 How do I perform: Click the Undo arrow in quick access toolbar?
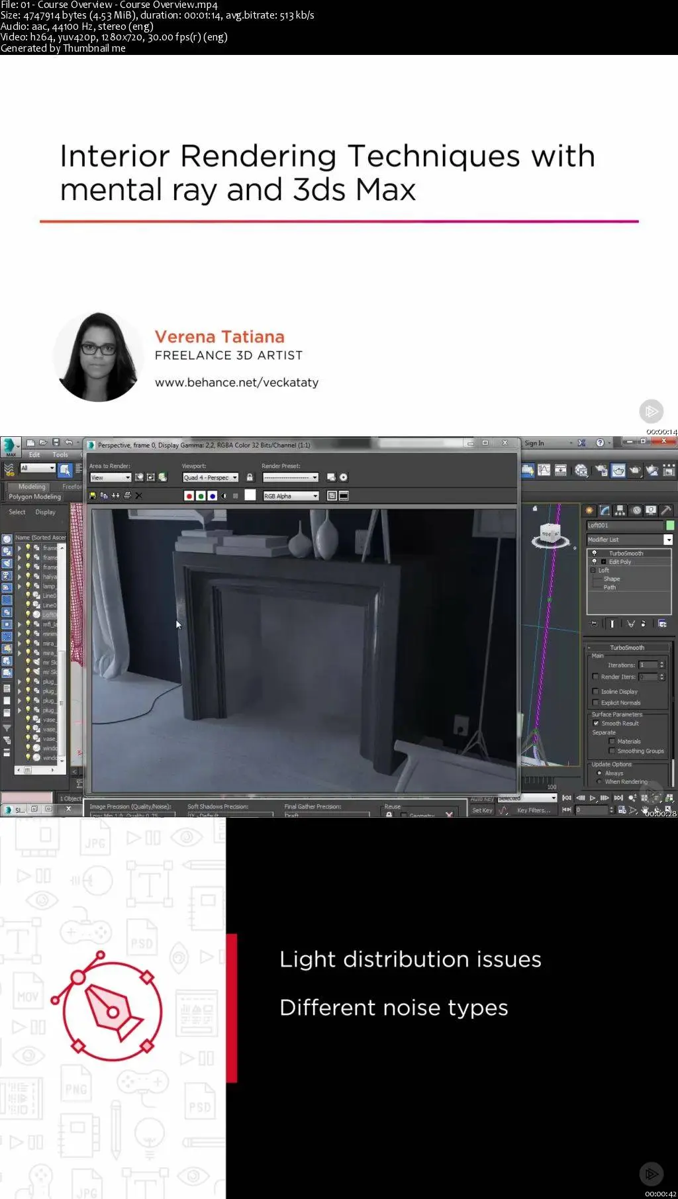pos(69,442)
